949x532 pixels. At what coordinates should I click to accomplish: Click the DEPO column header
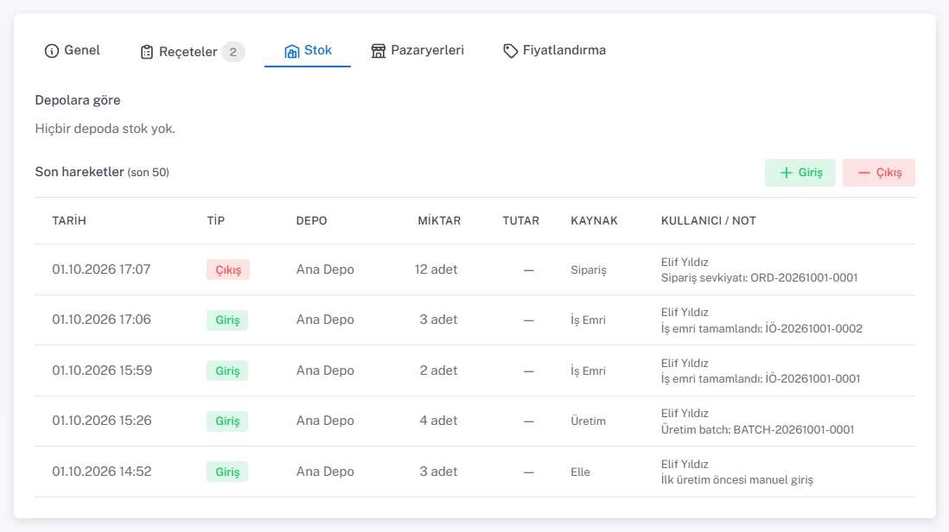click(312, 221)
